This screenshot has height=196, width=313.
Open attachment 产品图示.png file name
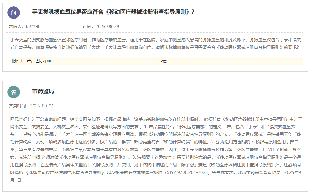[x=39, y=61]
